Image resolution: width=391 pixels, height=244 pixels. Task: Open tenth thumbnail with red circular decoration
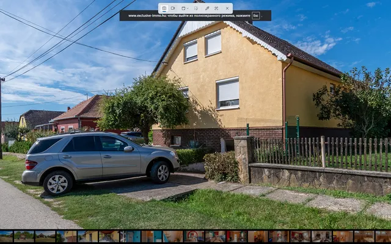coord(194,237)
